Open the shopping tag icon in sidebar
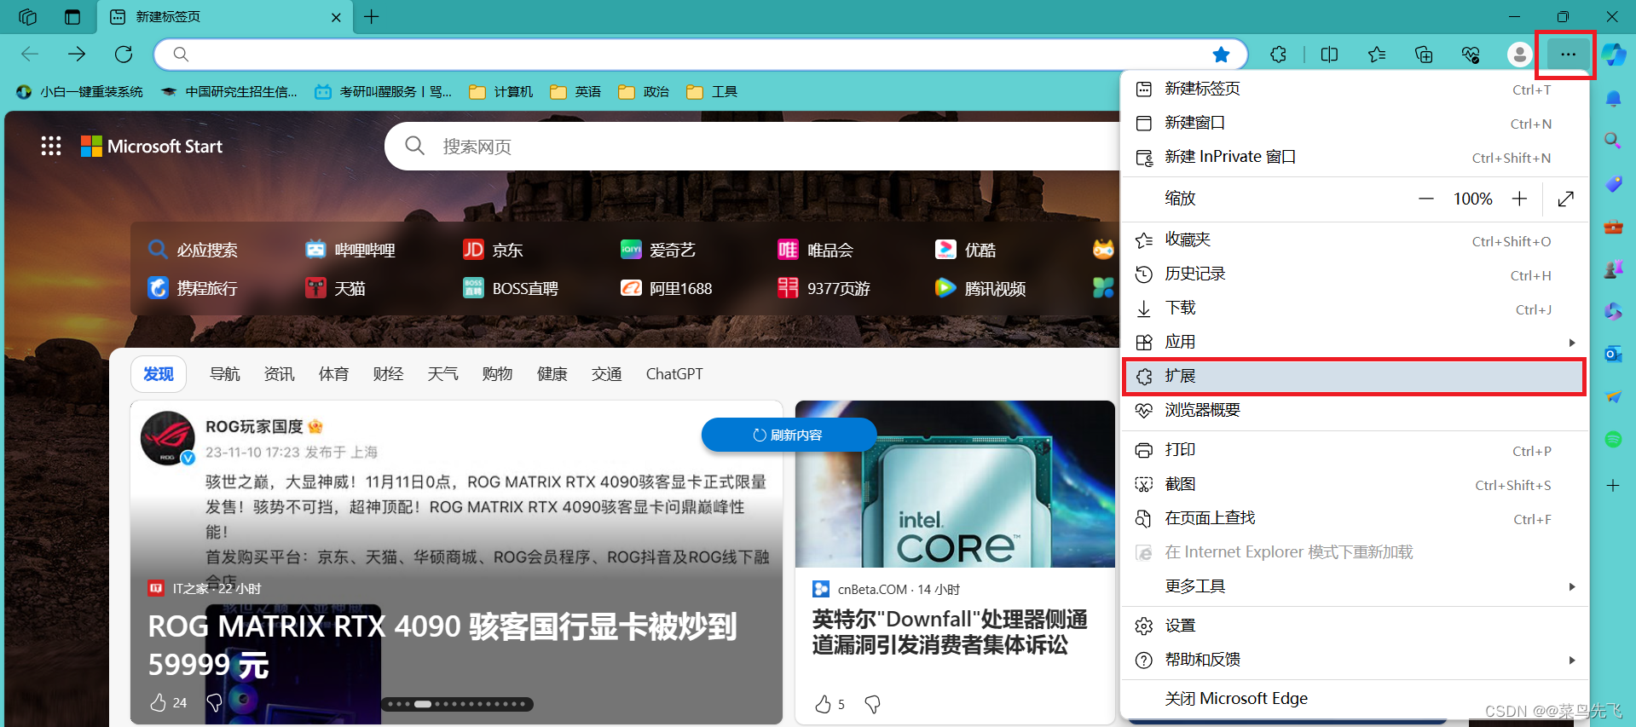The height and width of the screenshot is (727, 1636). (x=1613, y=184)
